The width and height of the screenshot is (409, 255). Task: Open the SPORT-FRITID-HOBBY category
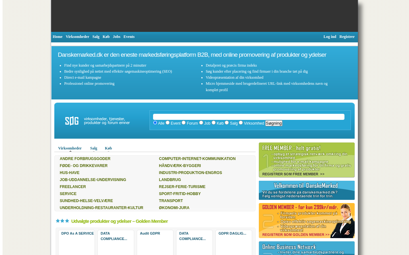pos(180,194)
